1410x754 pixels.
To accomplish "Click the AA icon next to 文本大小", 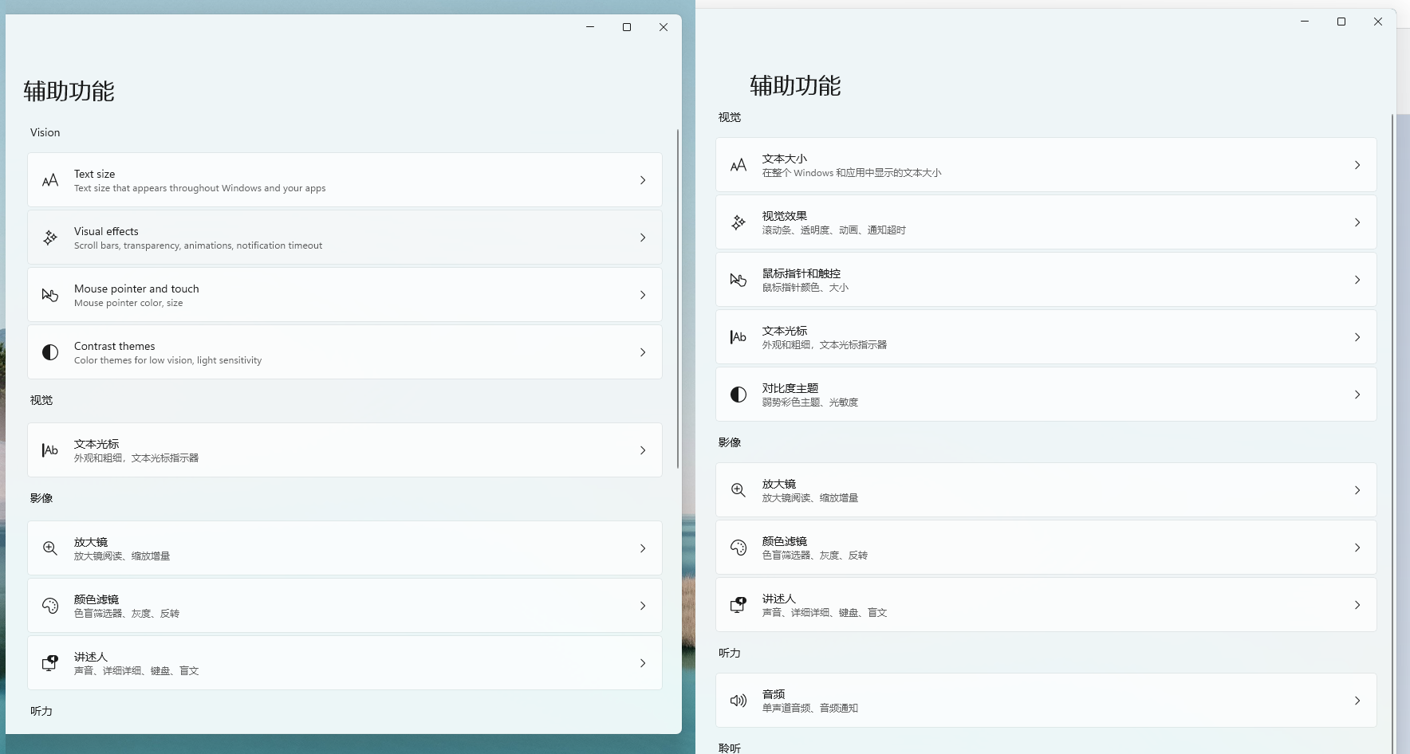I will 738,165.
